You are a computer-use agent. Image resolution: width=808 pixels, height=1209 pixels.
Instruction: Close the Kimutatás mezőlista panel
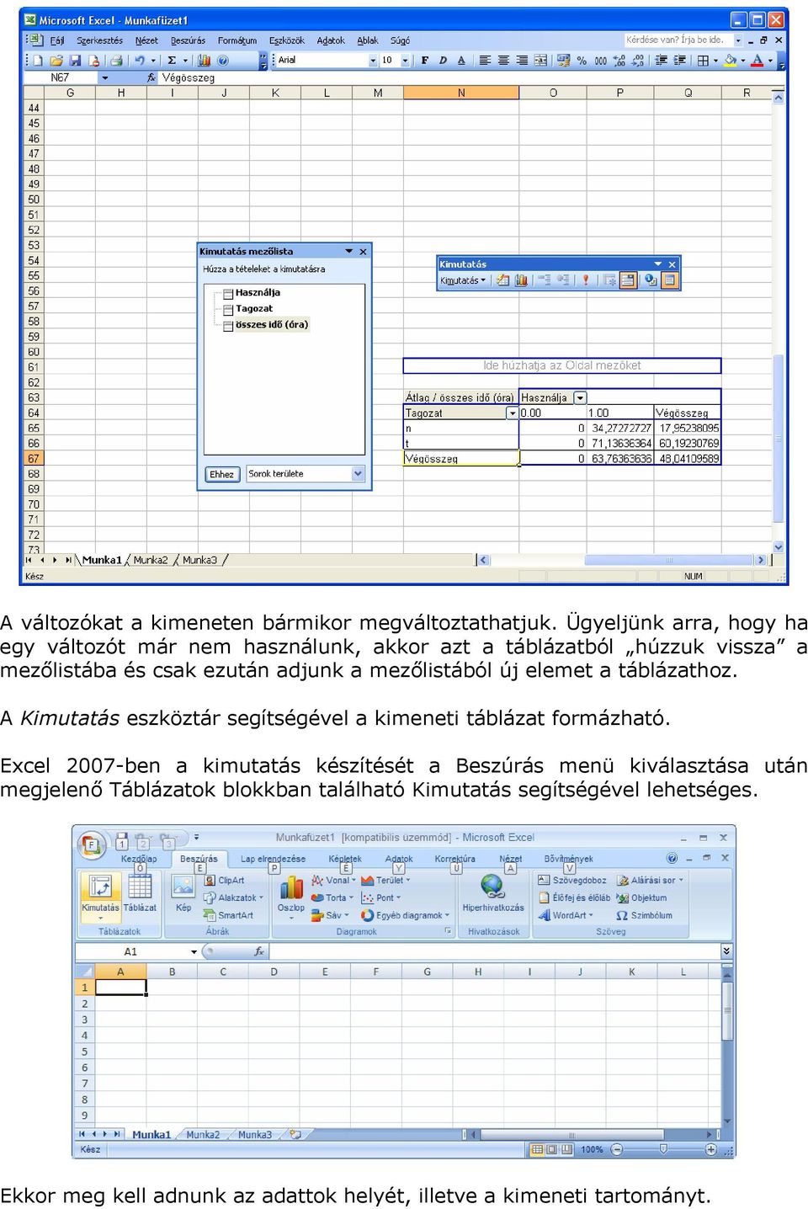[x=363, y=251]
